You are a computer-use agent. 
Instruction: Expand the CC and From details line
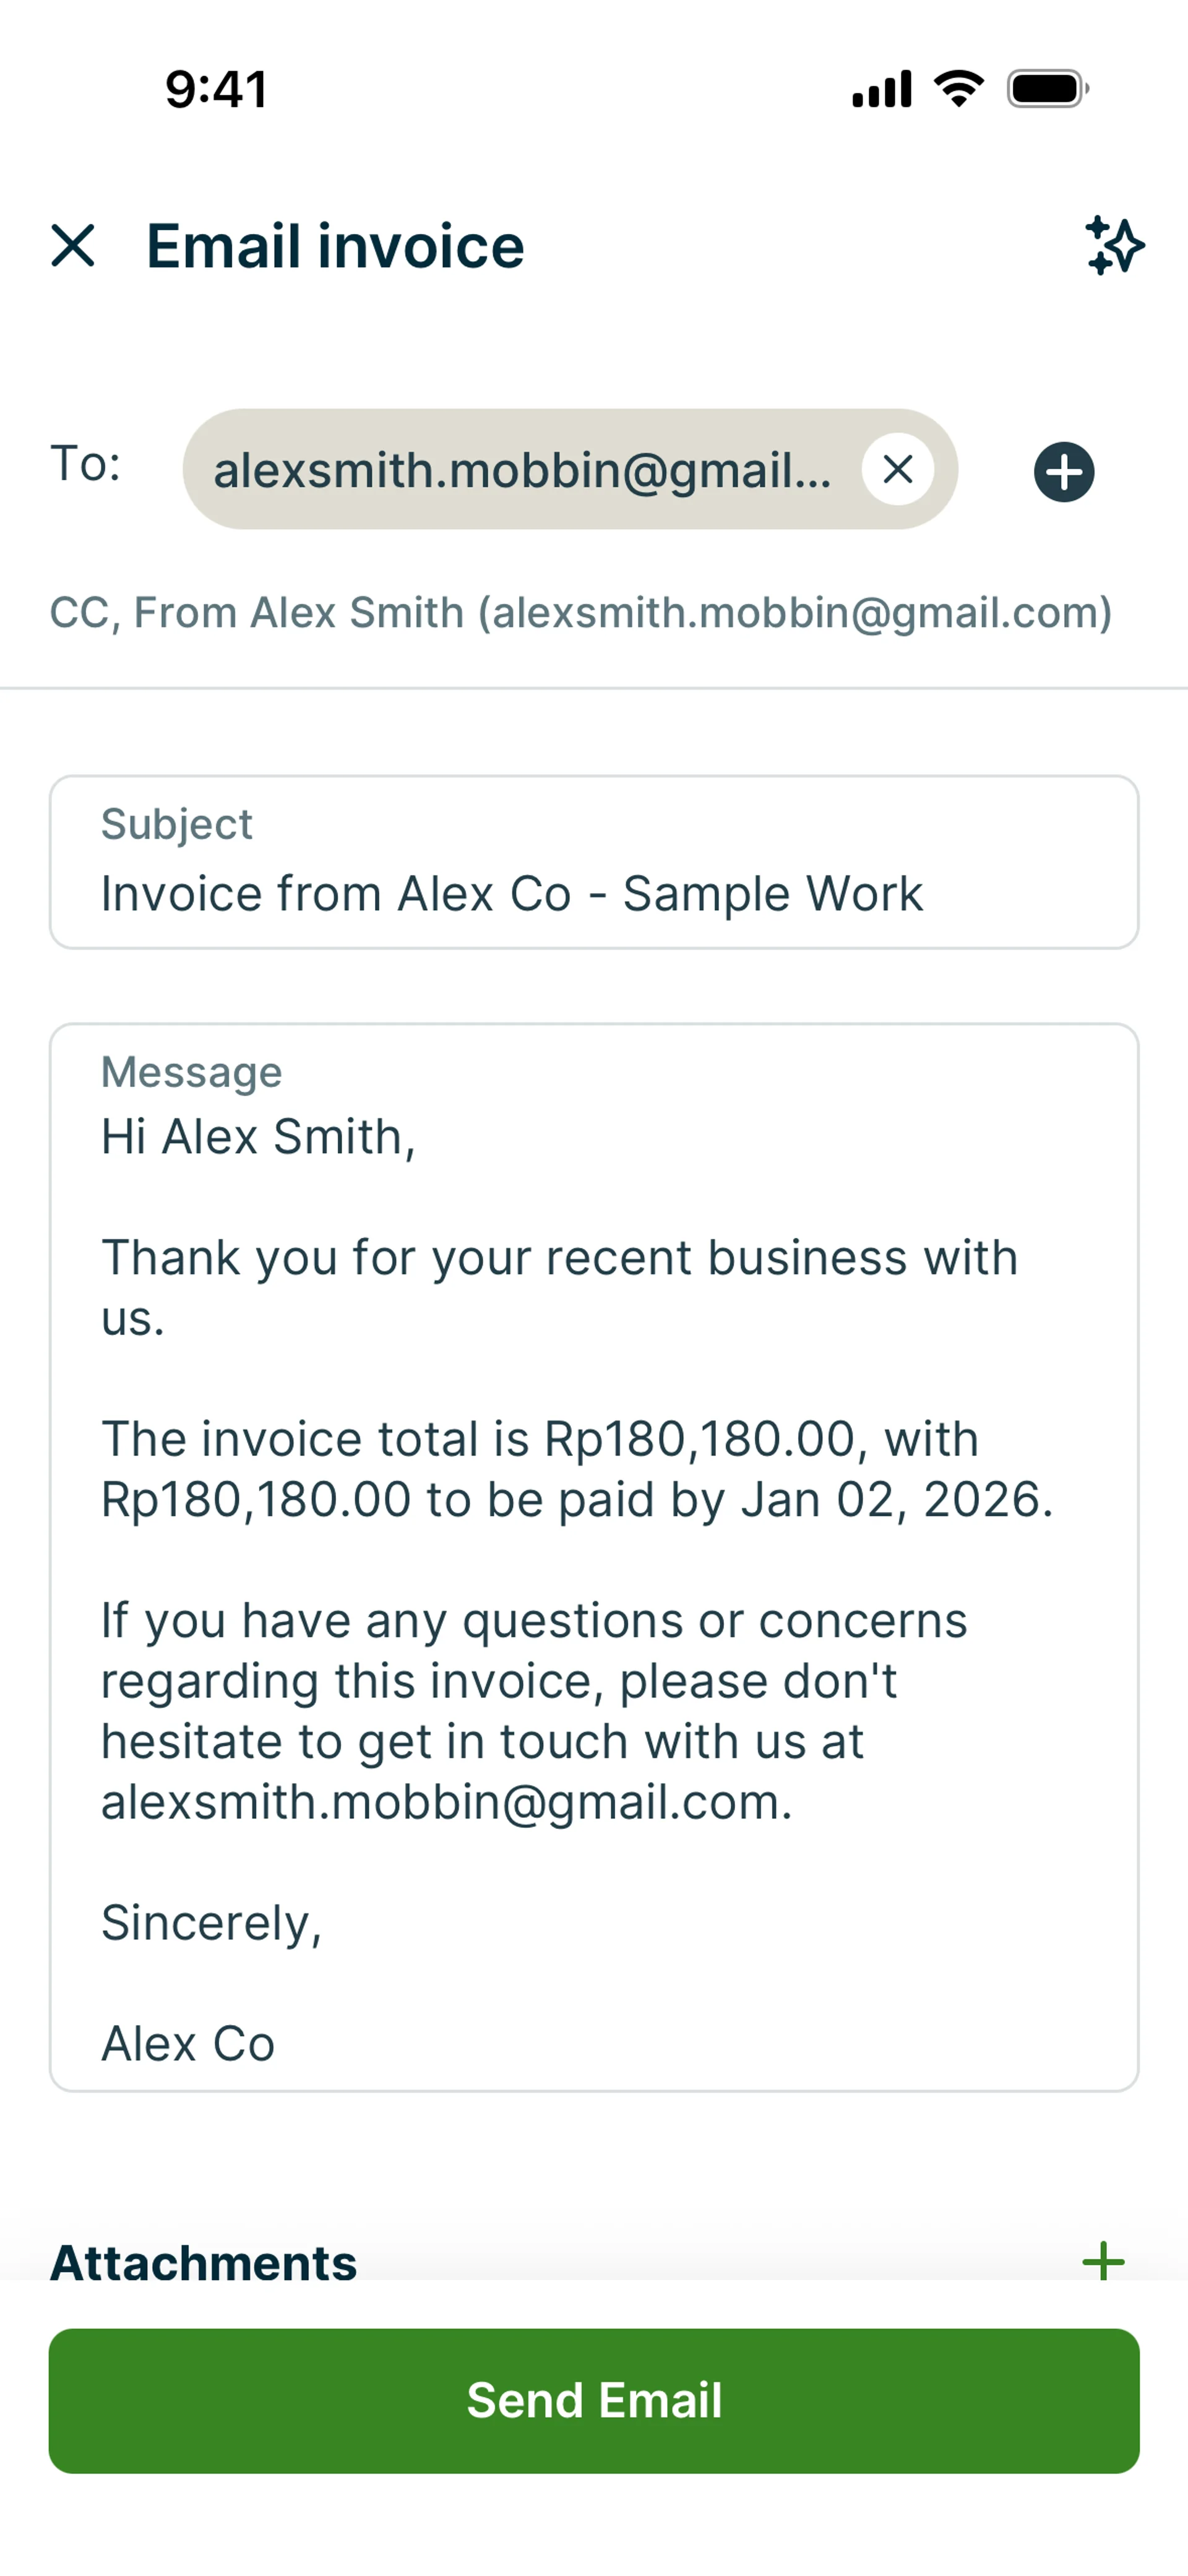click(581, 613)
